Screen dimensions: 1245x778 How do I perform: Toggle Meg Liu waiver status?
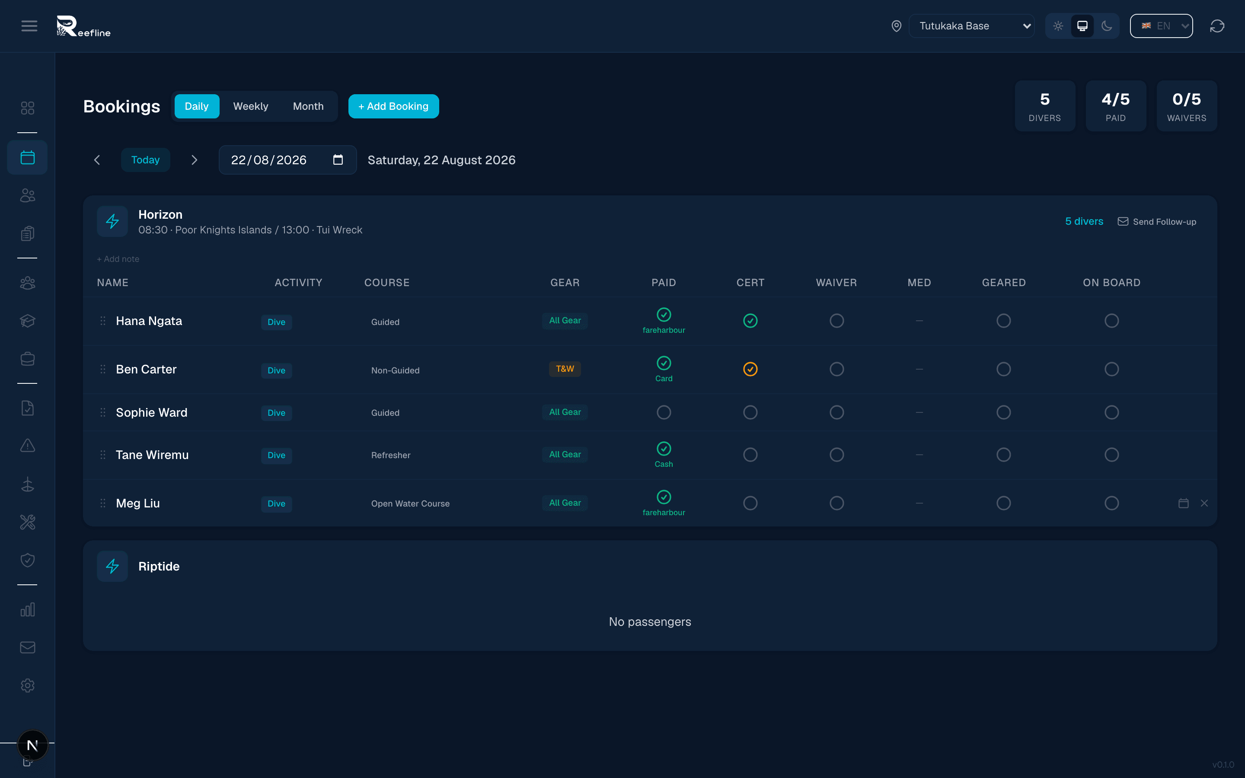(x=836, y=503)
